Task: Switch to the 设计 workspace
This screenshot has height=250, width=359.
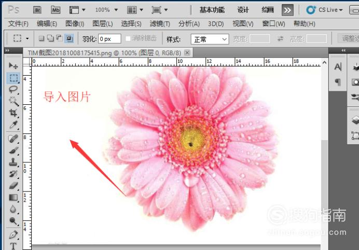Action: pyautogui.click(x=243, y=10)
